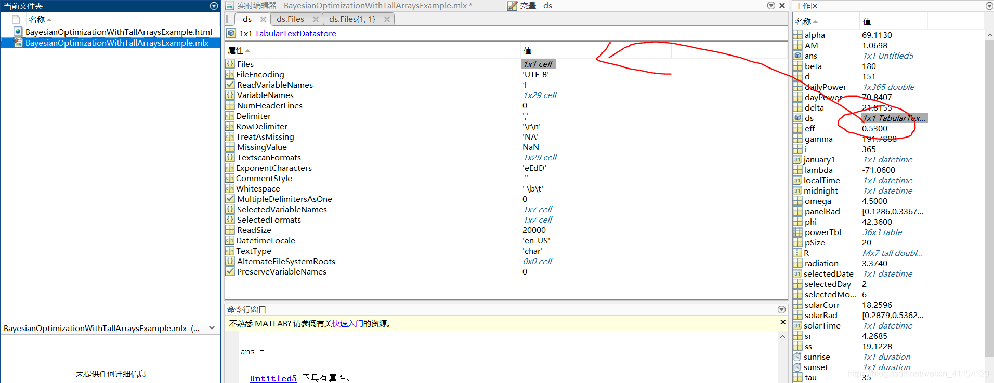
Task: Open the Files 1x1 cell value
Action: click(538, 64)
